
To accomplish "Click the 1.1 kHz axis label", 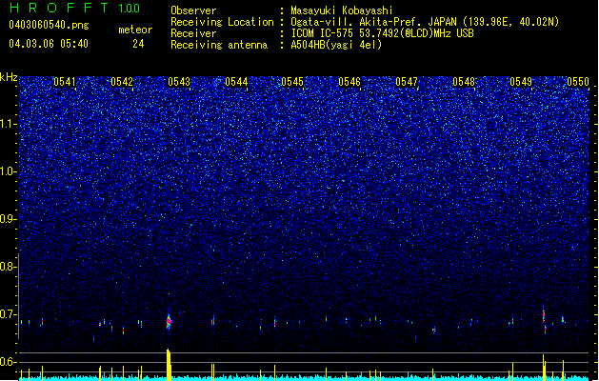I will tap(8, 124).
